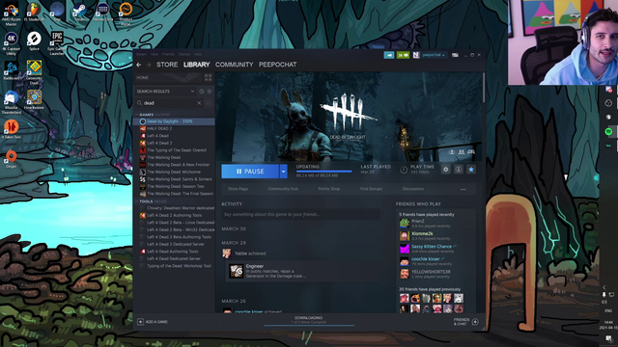
Task: Expand the Search Results collection dropdown
Action: [192, 92]
